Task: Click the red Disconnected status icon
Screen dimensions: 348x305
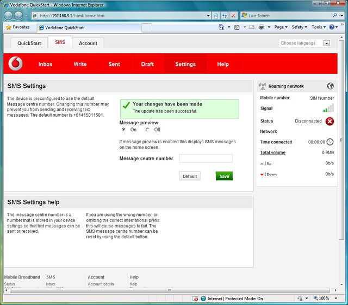Action: pos(330,121)
